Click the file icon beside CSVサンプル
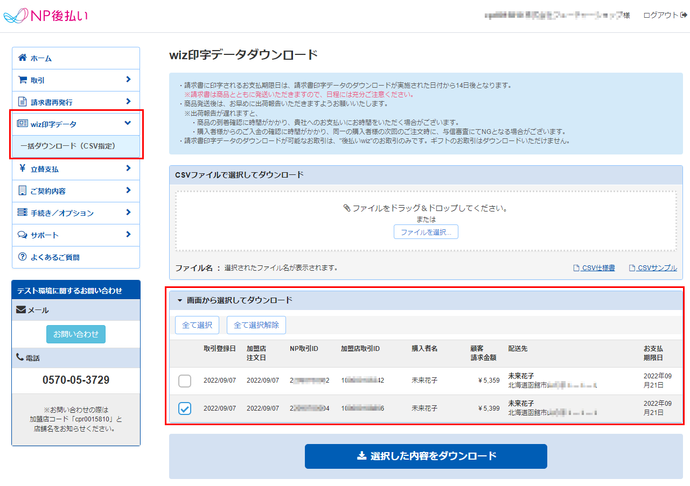Image resolution: width=690 pixels, height=486 pixels. (x=632, y=267)
